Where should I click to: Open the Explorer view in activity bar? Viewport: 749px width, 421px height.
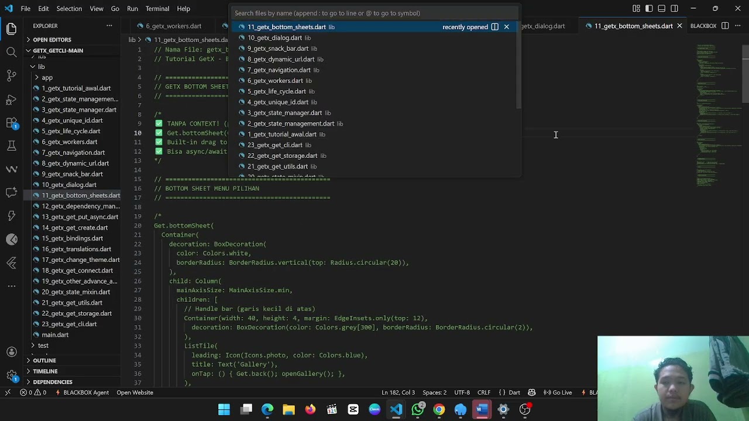pos(11,28)
